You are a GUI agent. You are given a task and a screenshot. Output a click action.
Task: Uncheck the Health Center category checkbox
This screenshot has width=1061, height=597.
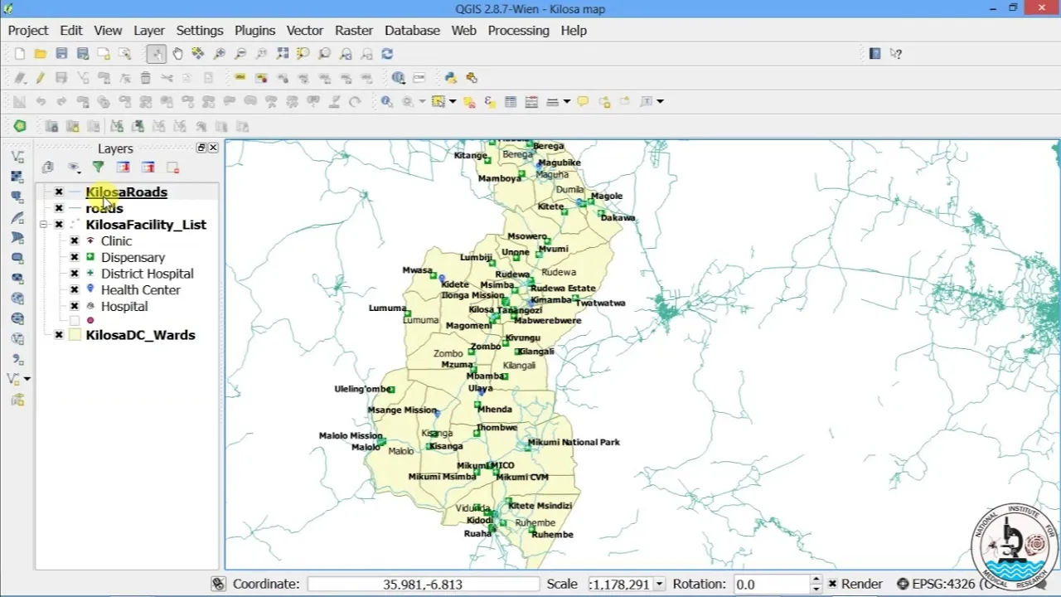(75, 290)
